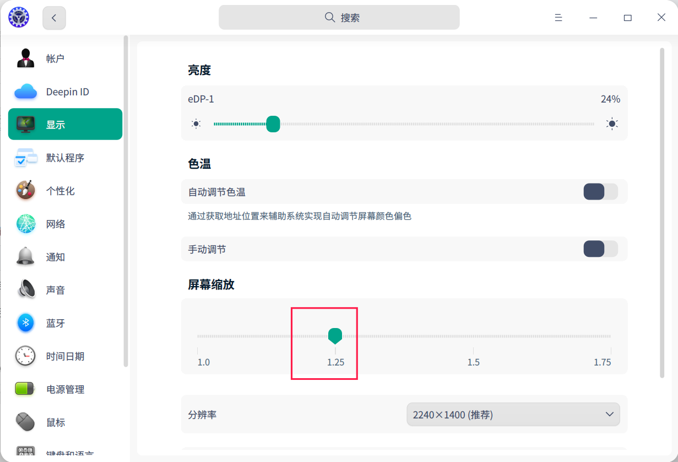Click the display panel vertical scrollbar

[662, 213]
